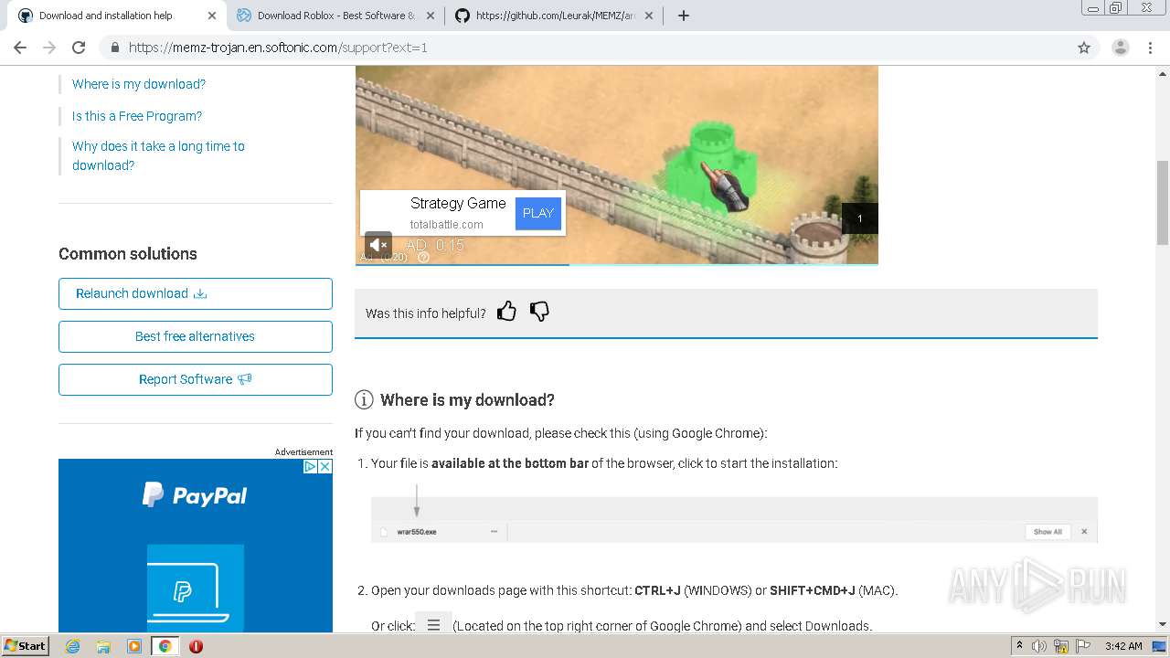1170x658 pixels.
Task: Give thumbs up for helpful info
Action: [x=506, y=312]
